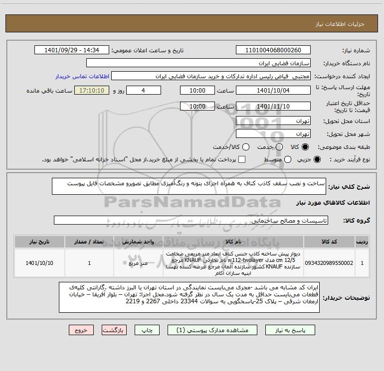Click the remaining days field showing 4
The width and height of the screenshot is (384, 371).
click(x=143, y=90)
